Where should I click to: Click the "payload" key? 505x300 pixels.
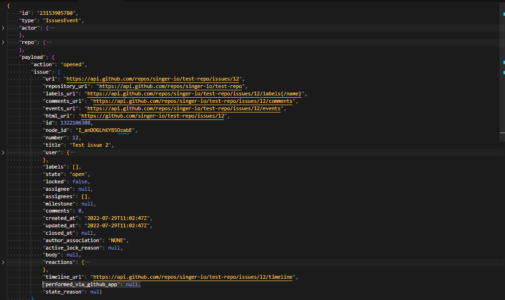32,57
